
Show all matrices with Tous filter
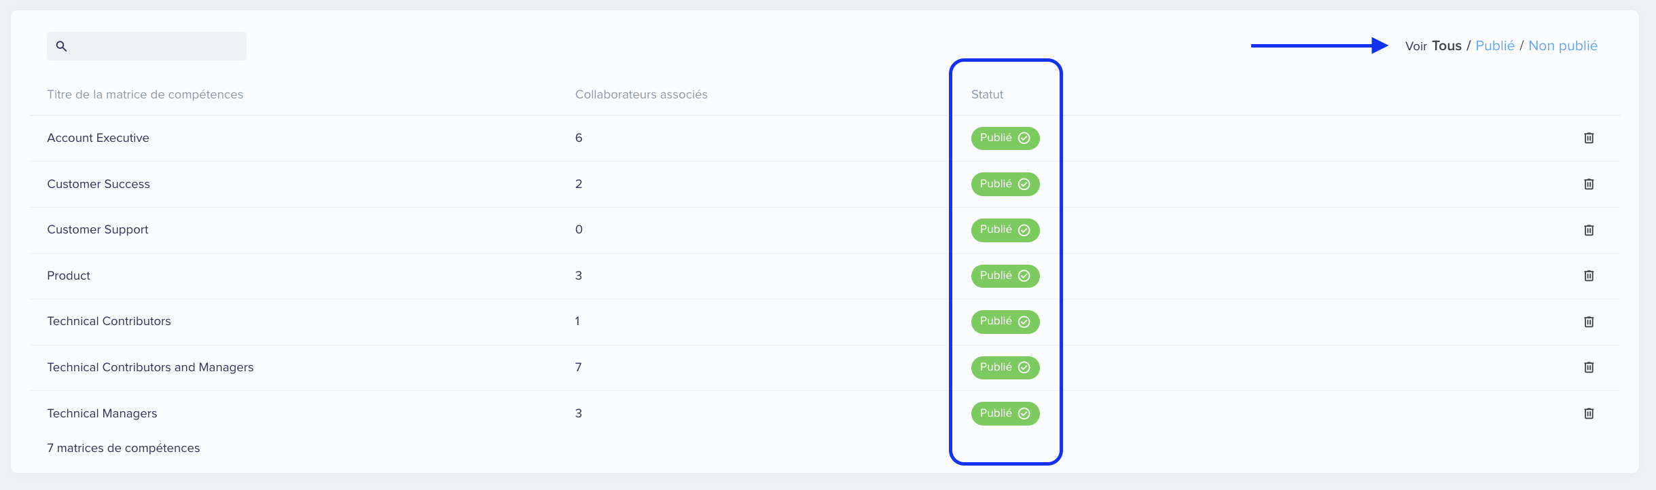(1446, 45)
